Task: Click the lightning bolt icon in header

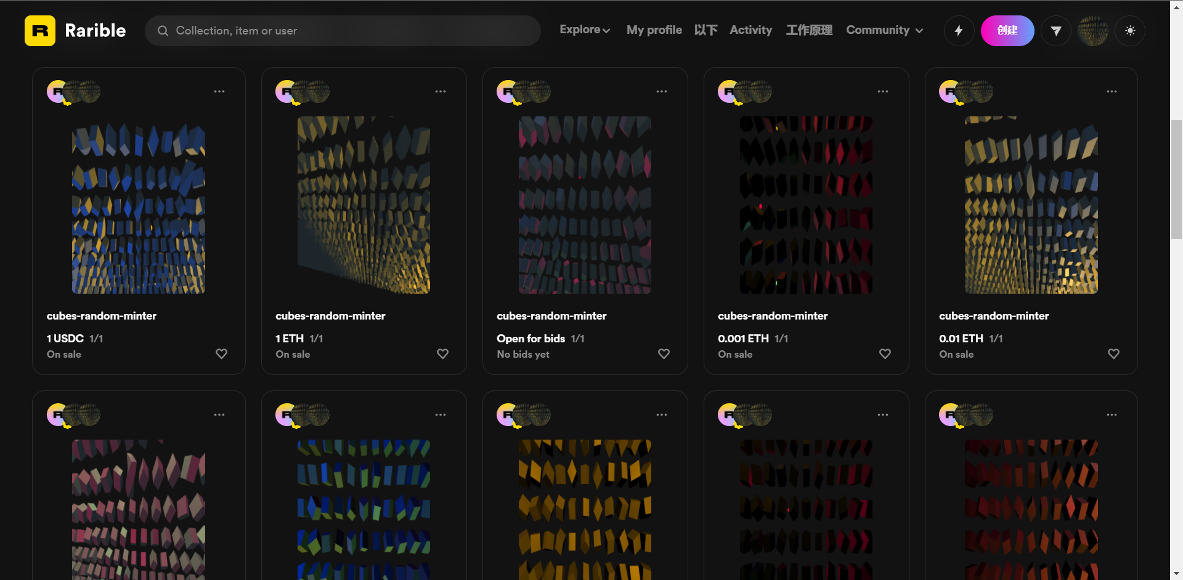Action: pos(959,31)
